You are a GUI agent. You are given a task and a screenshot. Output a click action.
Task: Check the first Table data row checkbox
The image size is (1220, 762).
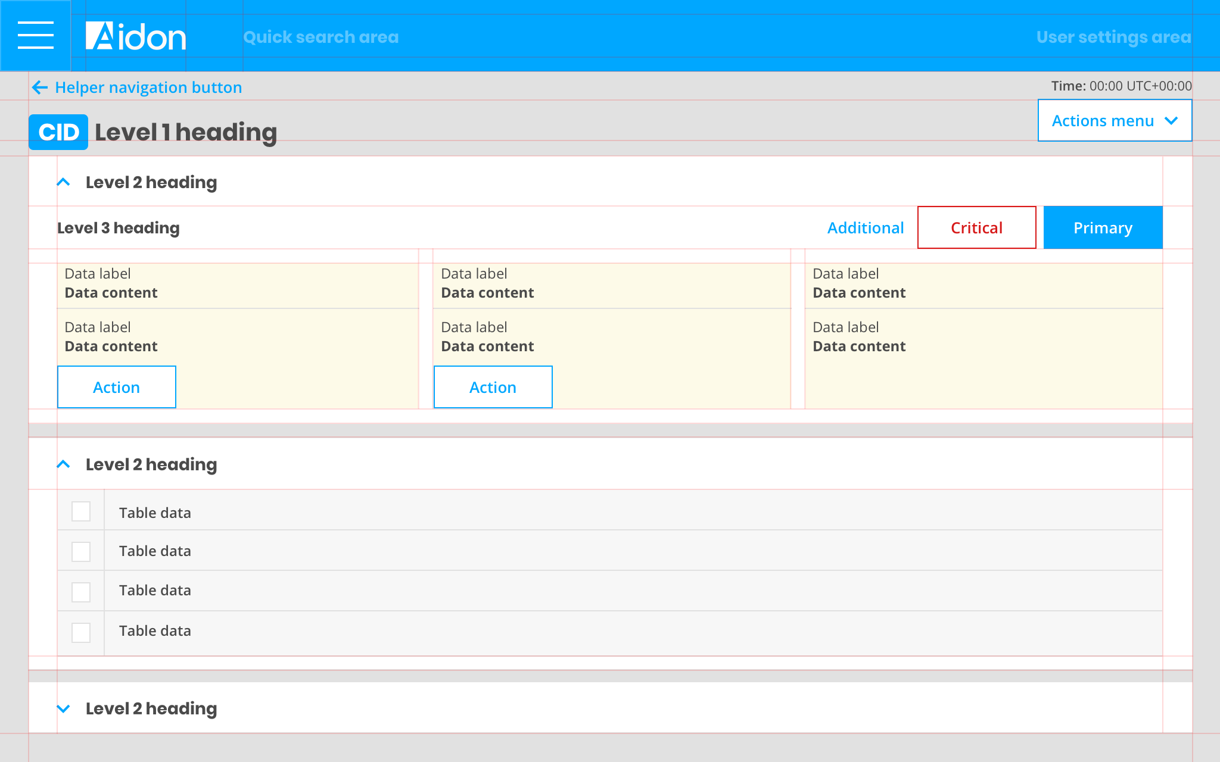click(81, 511)
